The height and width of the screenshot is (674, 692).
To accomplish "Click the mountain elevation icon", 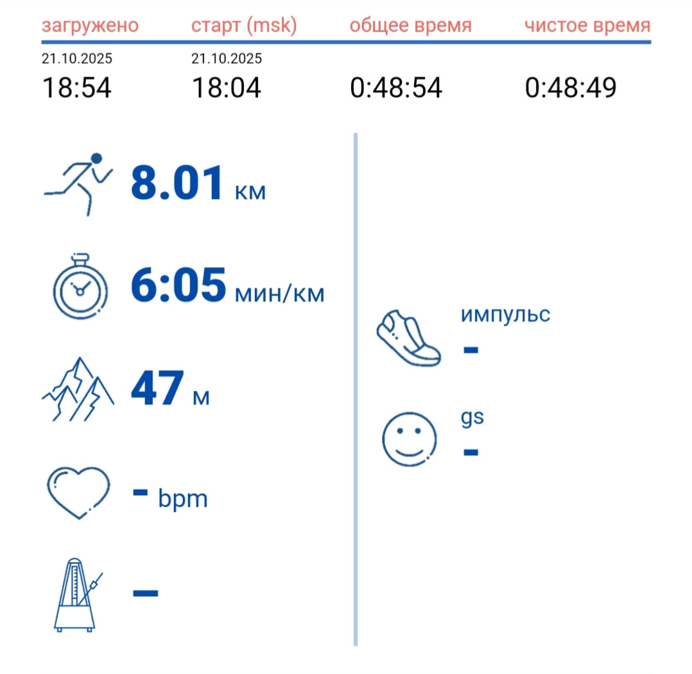I will tap(78, 389).
